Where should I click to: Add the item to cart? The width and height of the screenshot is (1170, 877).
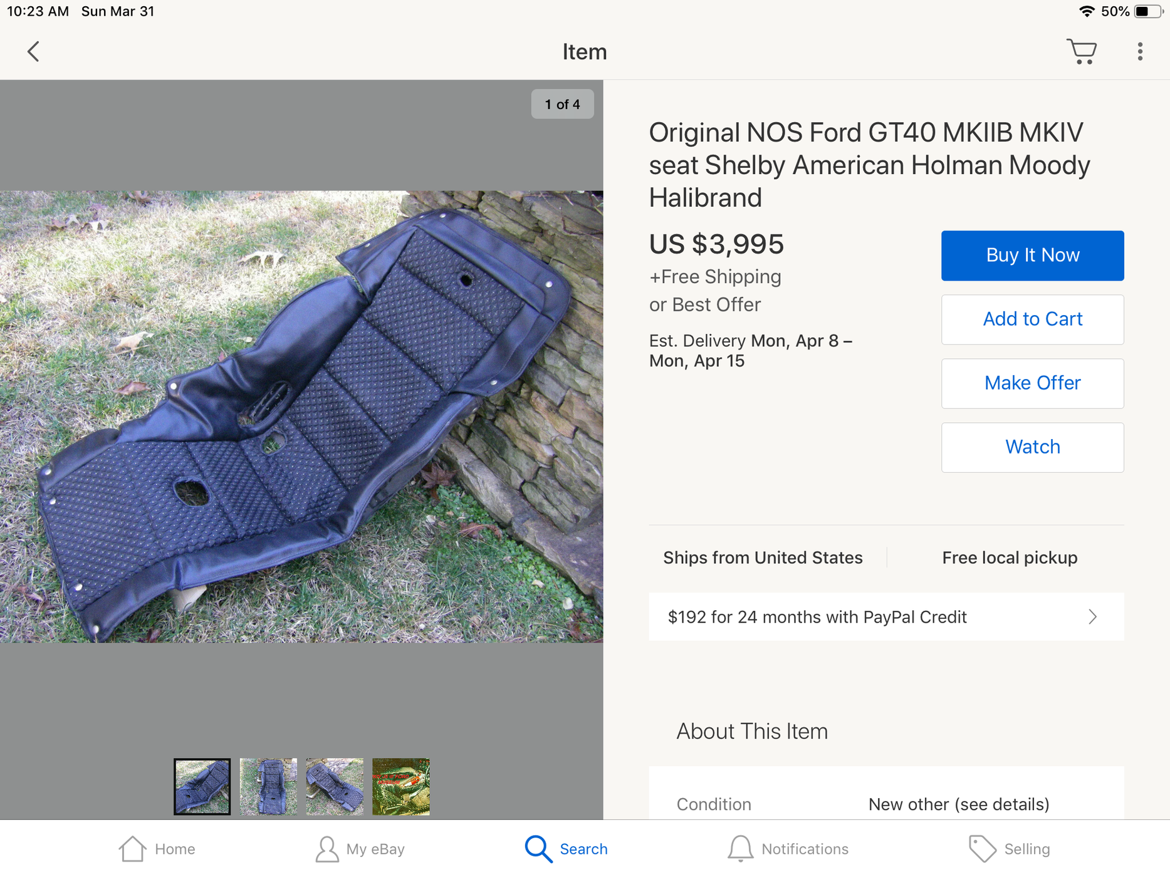coord(1032,319)
